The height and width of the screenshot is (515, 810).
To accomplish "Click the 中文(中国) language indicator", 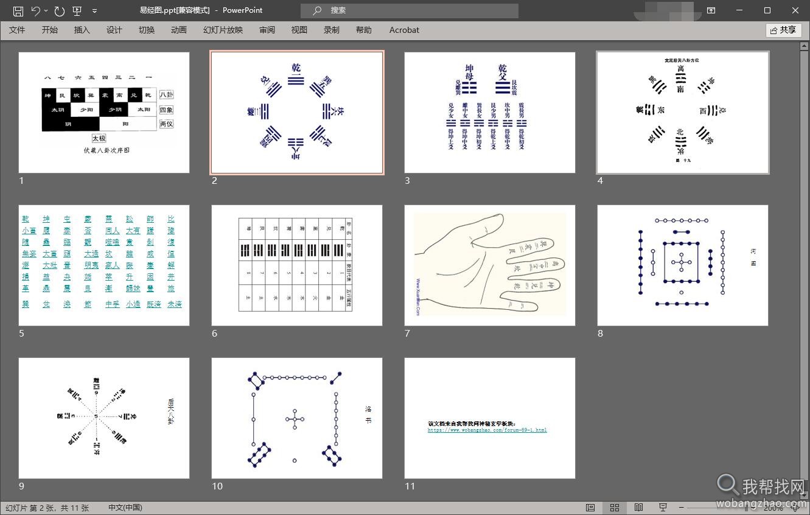I will tap(125, 508).
